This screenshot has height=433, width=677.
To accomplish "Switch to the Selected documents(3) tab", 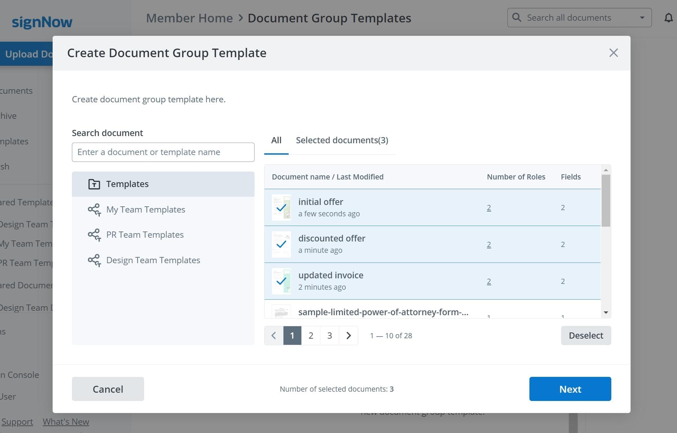I will click(342, 140).
